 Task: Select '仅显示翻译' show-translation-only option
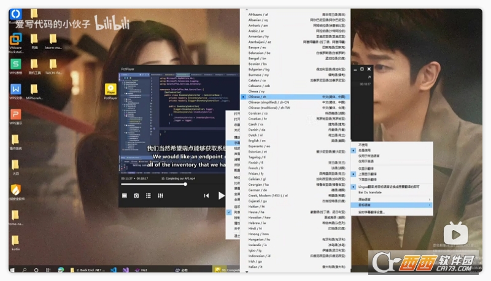(x=392, y=168)
